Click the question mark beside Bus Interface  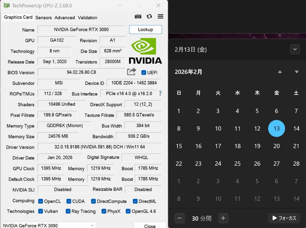point(160,93)
